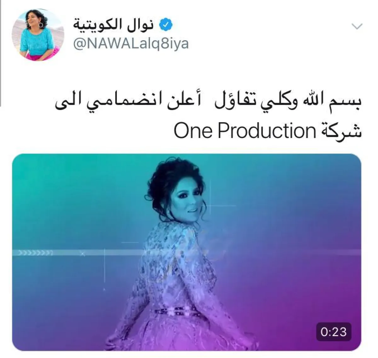Screen dimensions: 378x358
Task: Select the One Production text
Action: pos(245,131)
